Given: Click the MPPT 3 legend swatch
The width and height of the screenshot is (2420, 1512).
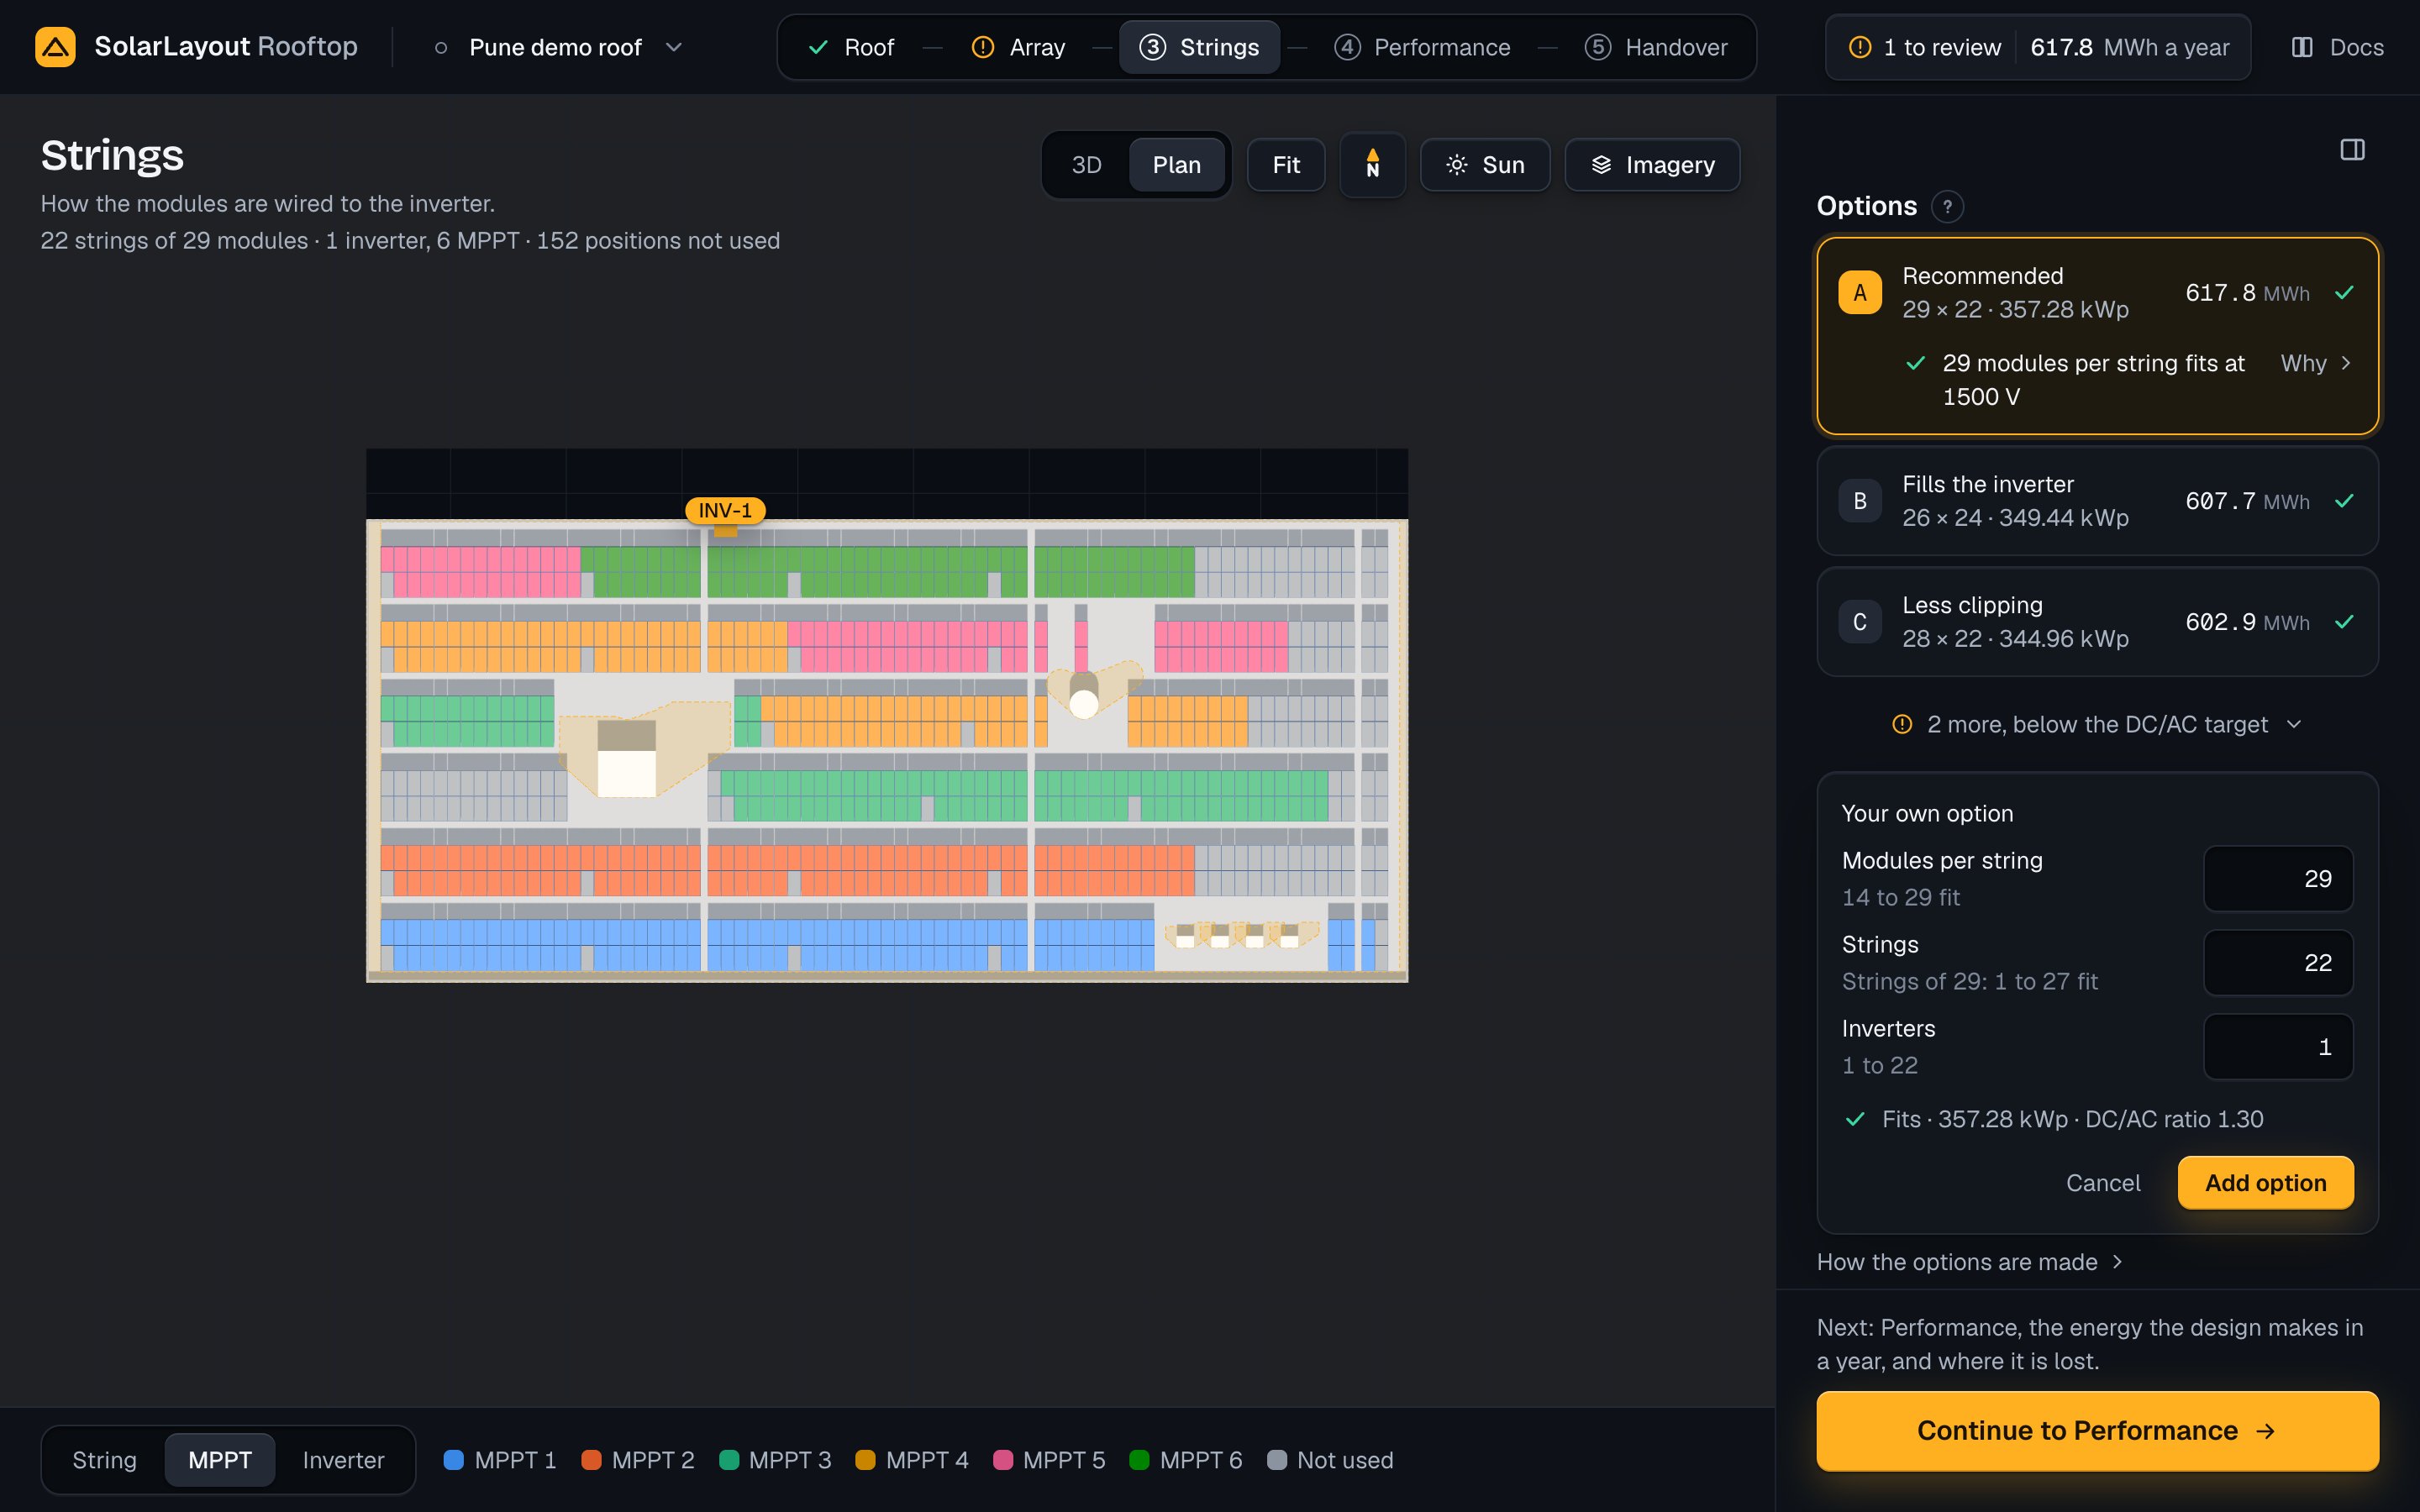Looking at the screenshot, I should click(729, 1460).
